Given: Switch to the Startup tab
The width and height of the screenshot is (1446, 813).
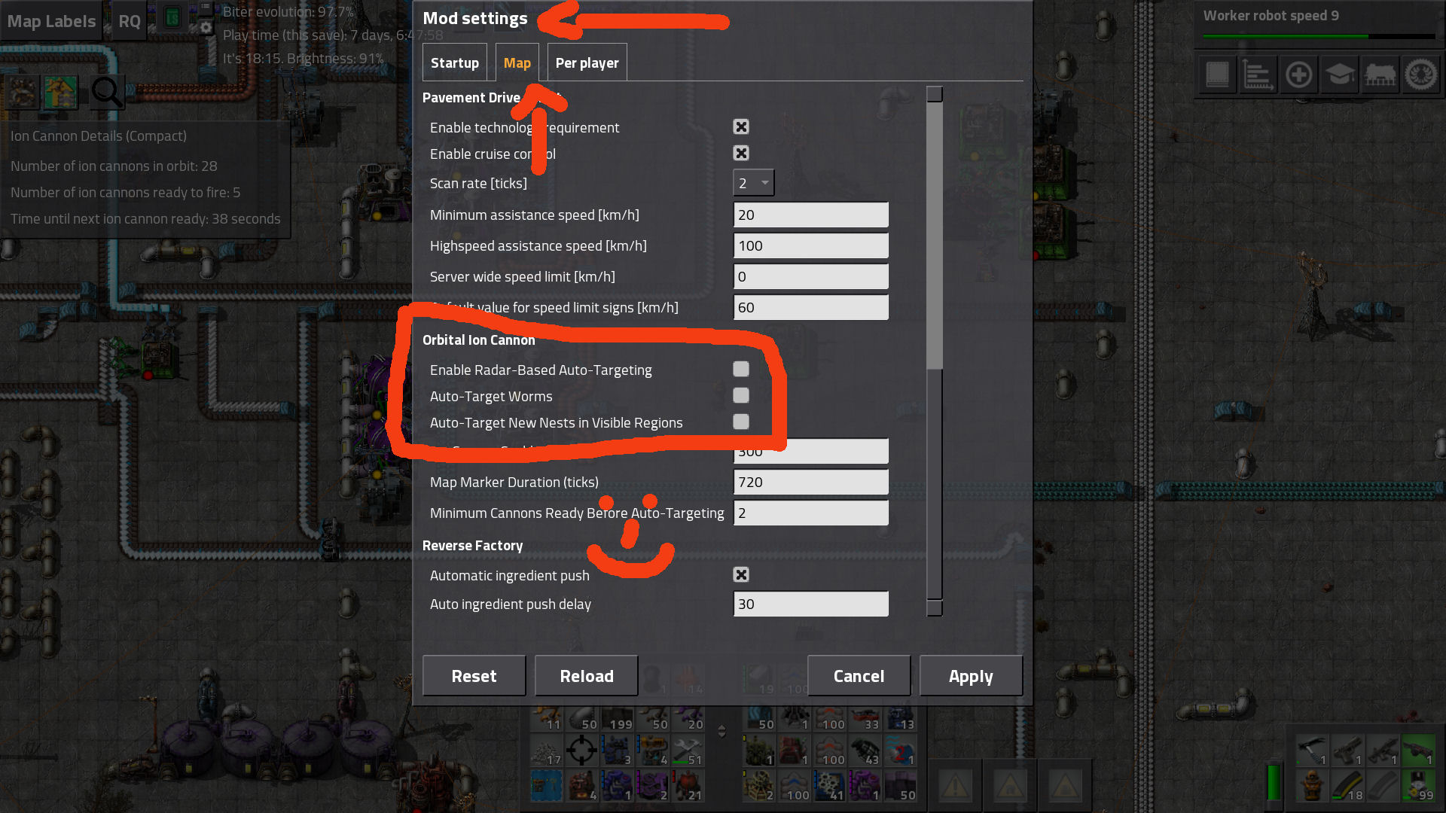Looking at the screenshot, I should tap(454, 62).
